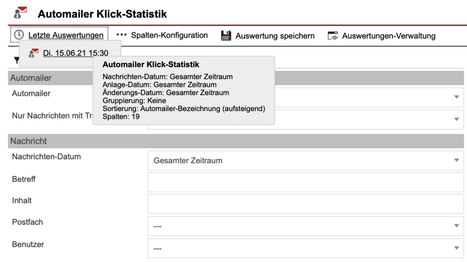Click the floppy disk save icon
This screenshot has height=262, width=467.
coord(225,35)
